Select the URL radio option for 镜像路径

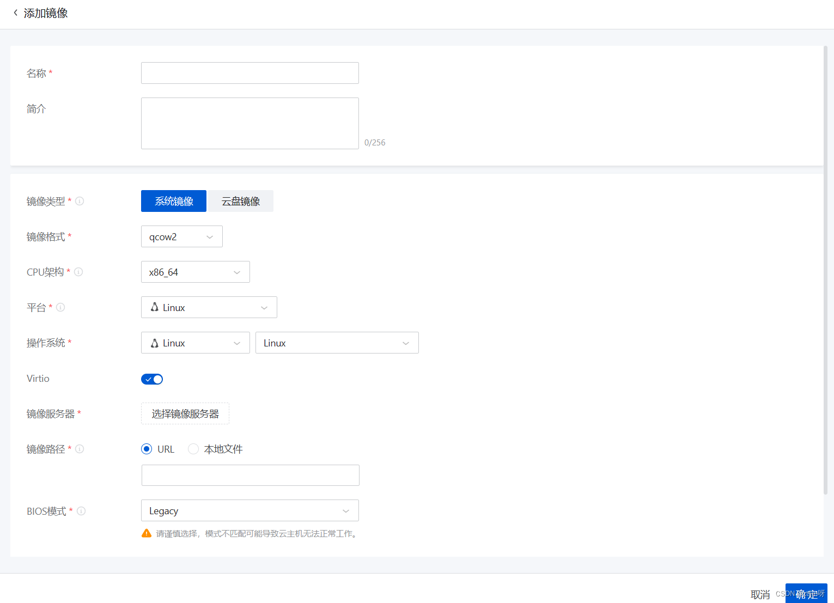[x=147, y=448]
